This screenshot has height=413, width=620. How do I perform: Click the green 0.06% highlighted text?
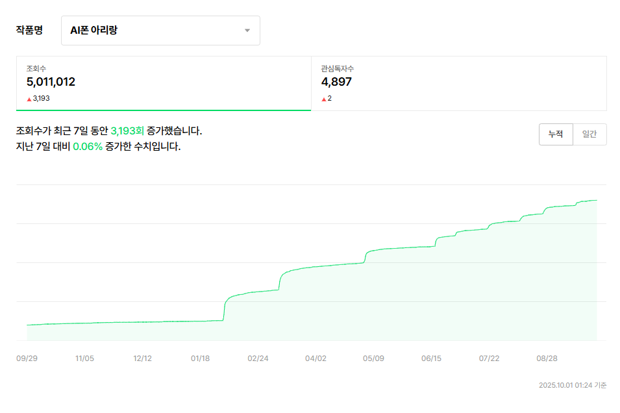point(88,147)
